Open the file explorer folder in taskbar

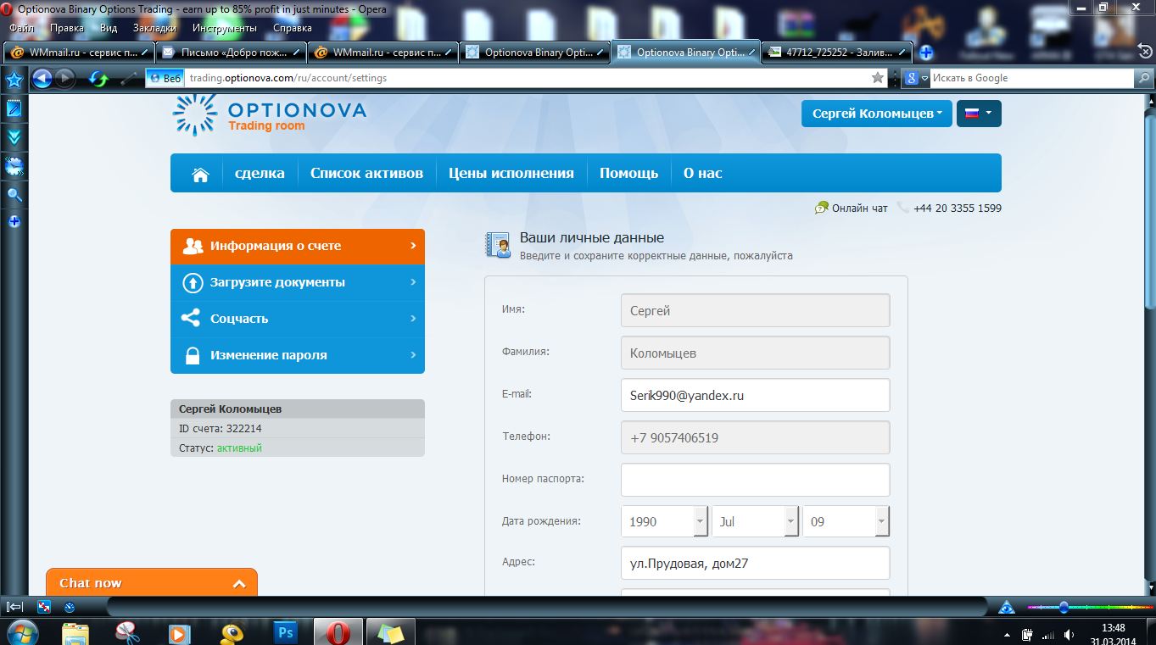coord(75,632)
